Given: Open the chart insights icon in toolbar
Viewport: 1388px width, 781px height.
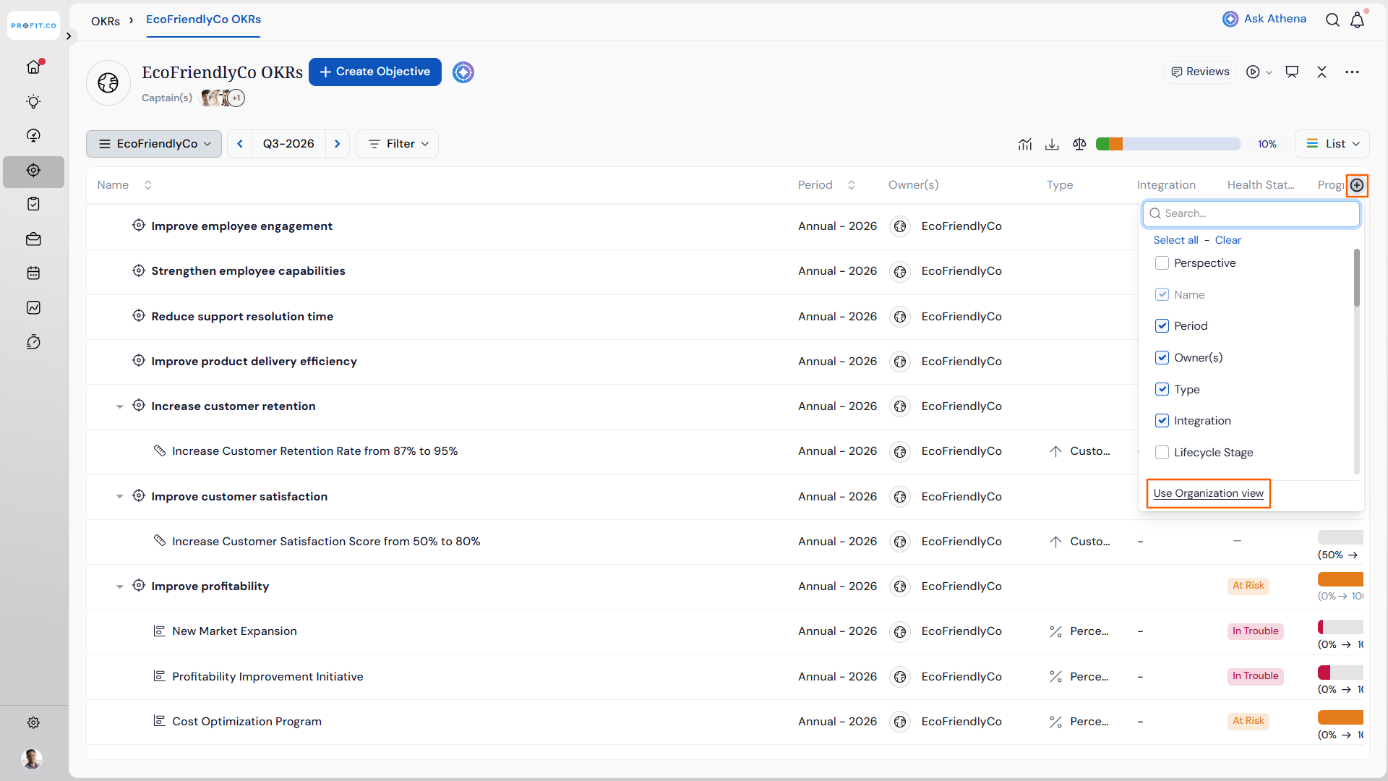Looking at the screenshot, I should (1025, 144).
